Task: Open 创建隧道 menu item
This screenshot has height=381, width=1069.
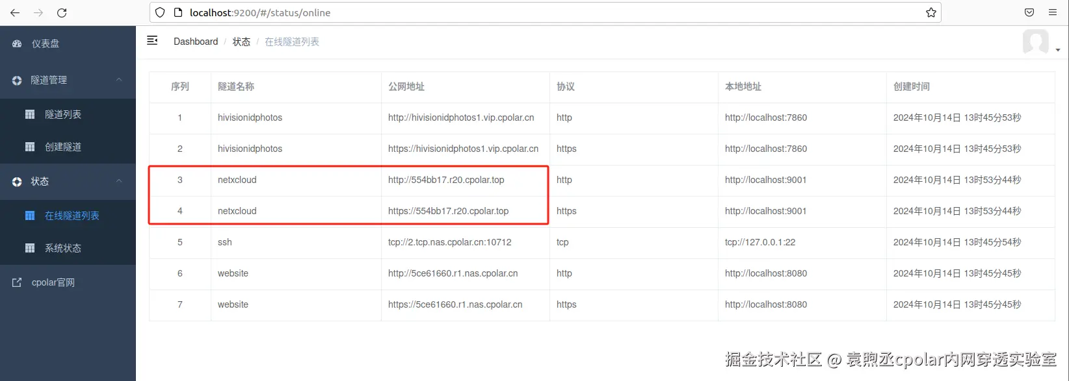Action: [x=68, y=147]
